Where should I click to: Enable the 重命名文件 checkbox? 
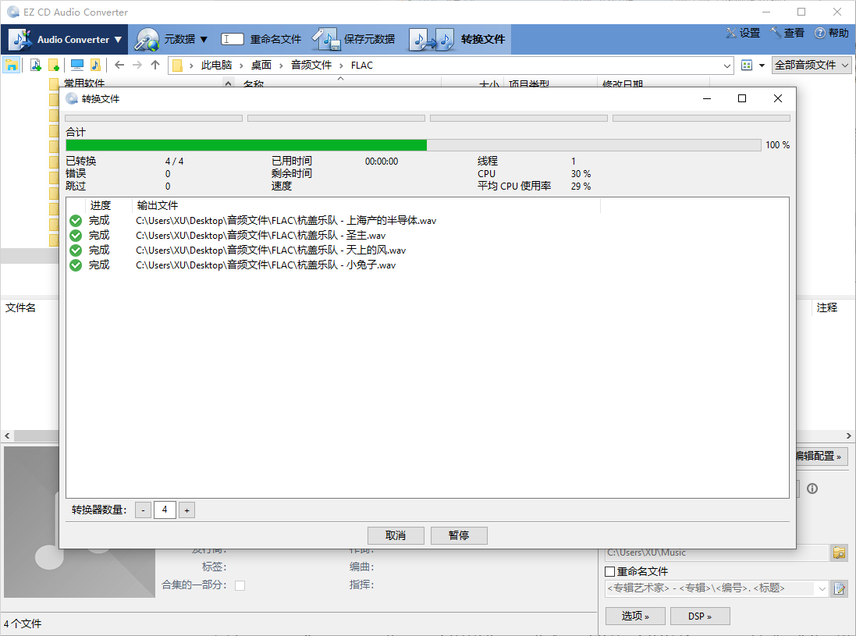pos(611,570)
